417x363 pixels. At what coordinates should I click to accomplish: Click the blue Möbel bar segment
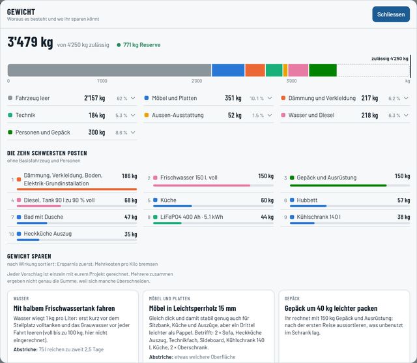pos(228,70)
